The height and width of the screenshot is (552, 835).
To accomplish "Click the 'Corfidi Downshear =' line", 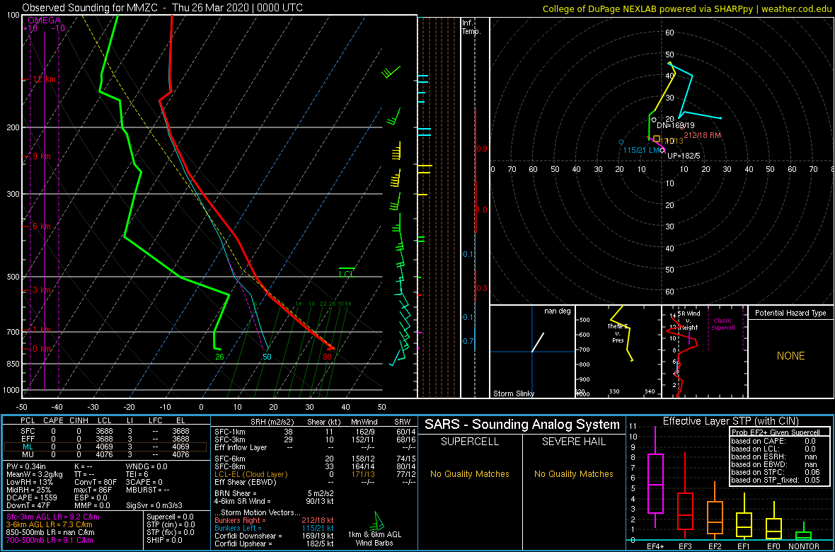I will [x=274, y=536].
